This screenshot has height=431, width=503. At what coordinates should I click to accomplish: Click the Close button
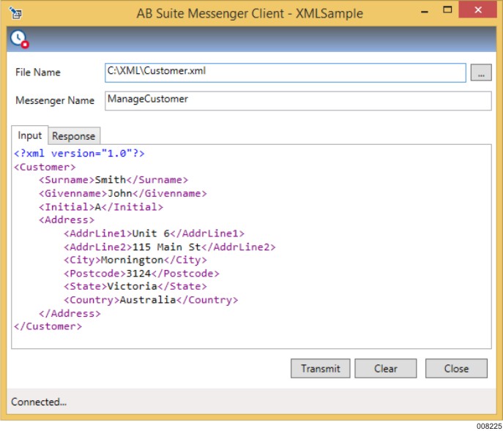[x=456, y=369]
